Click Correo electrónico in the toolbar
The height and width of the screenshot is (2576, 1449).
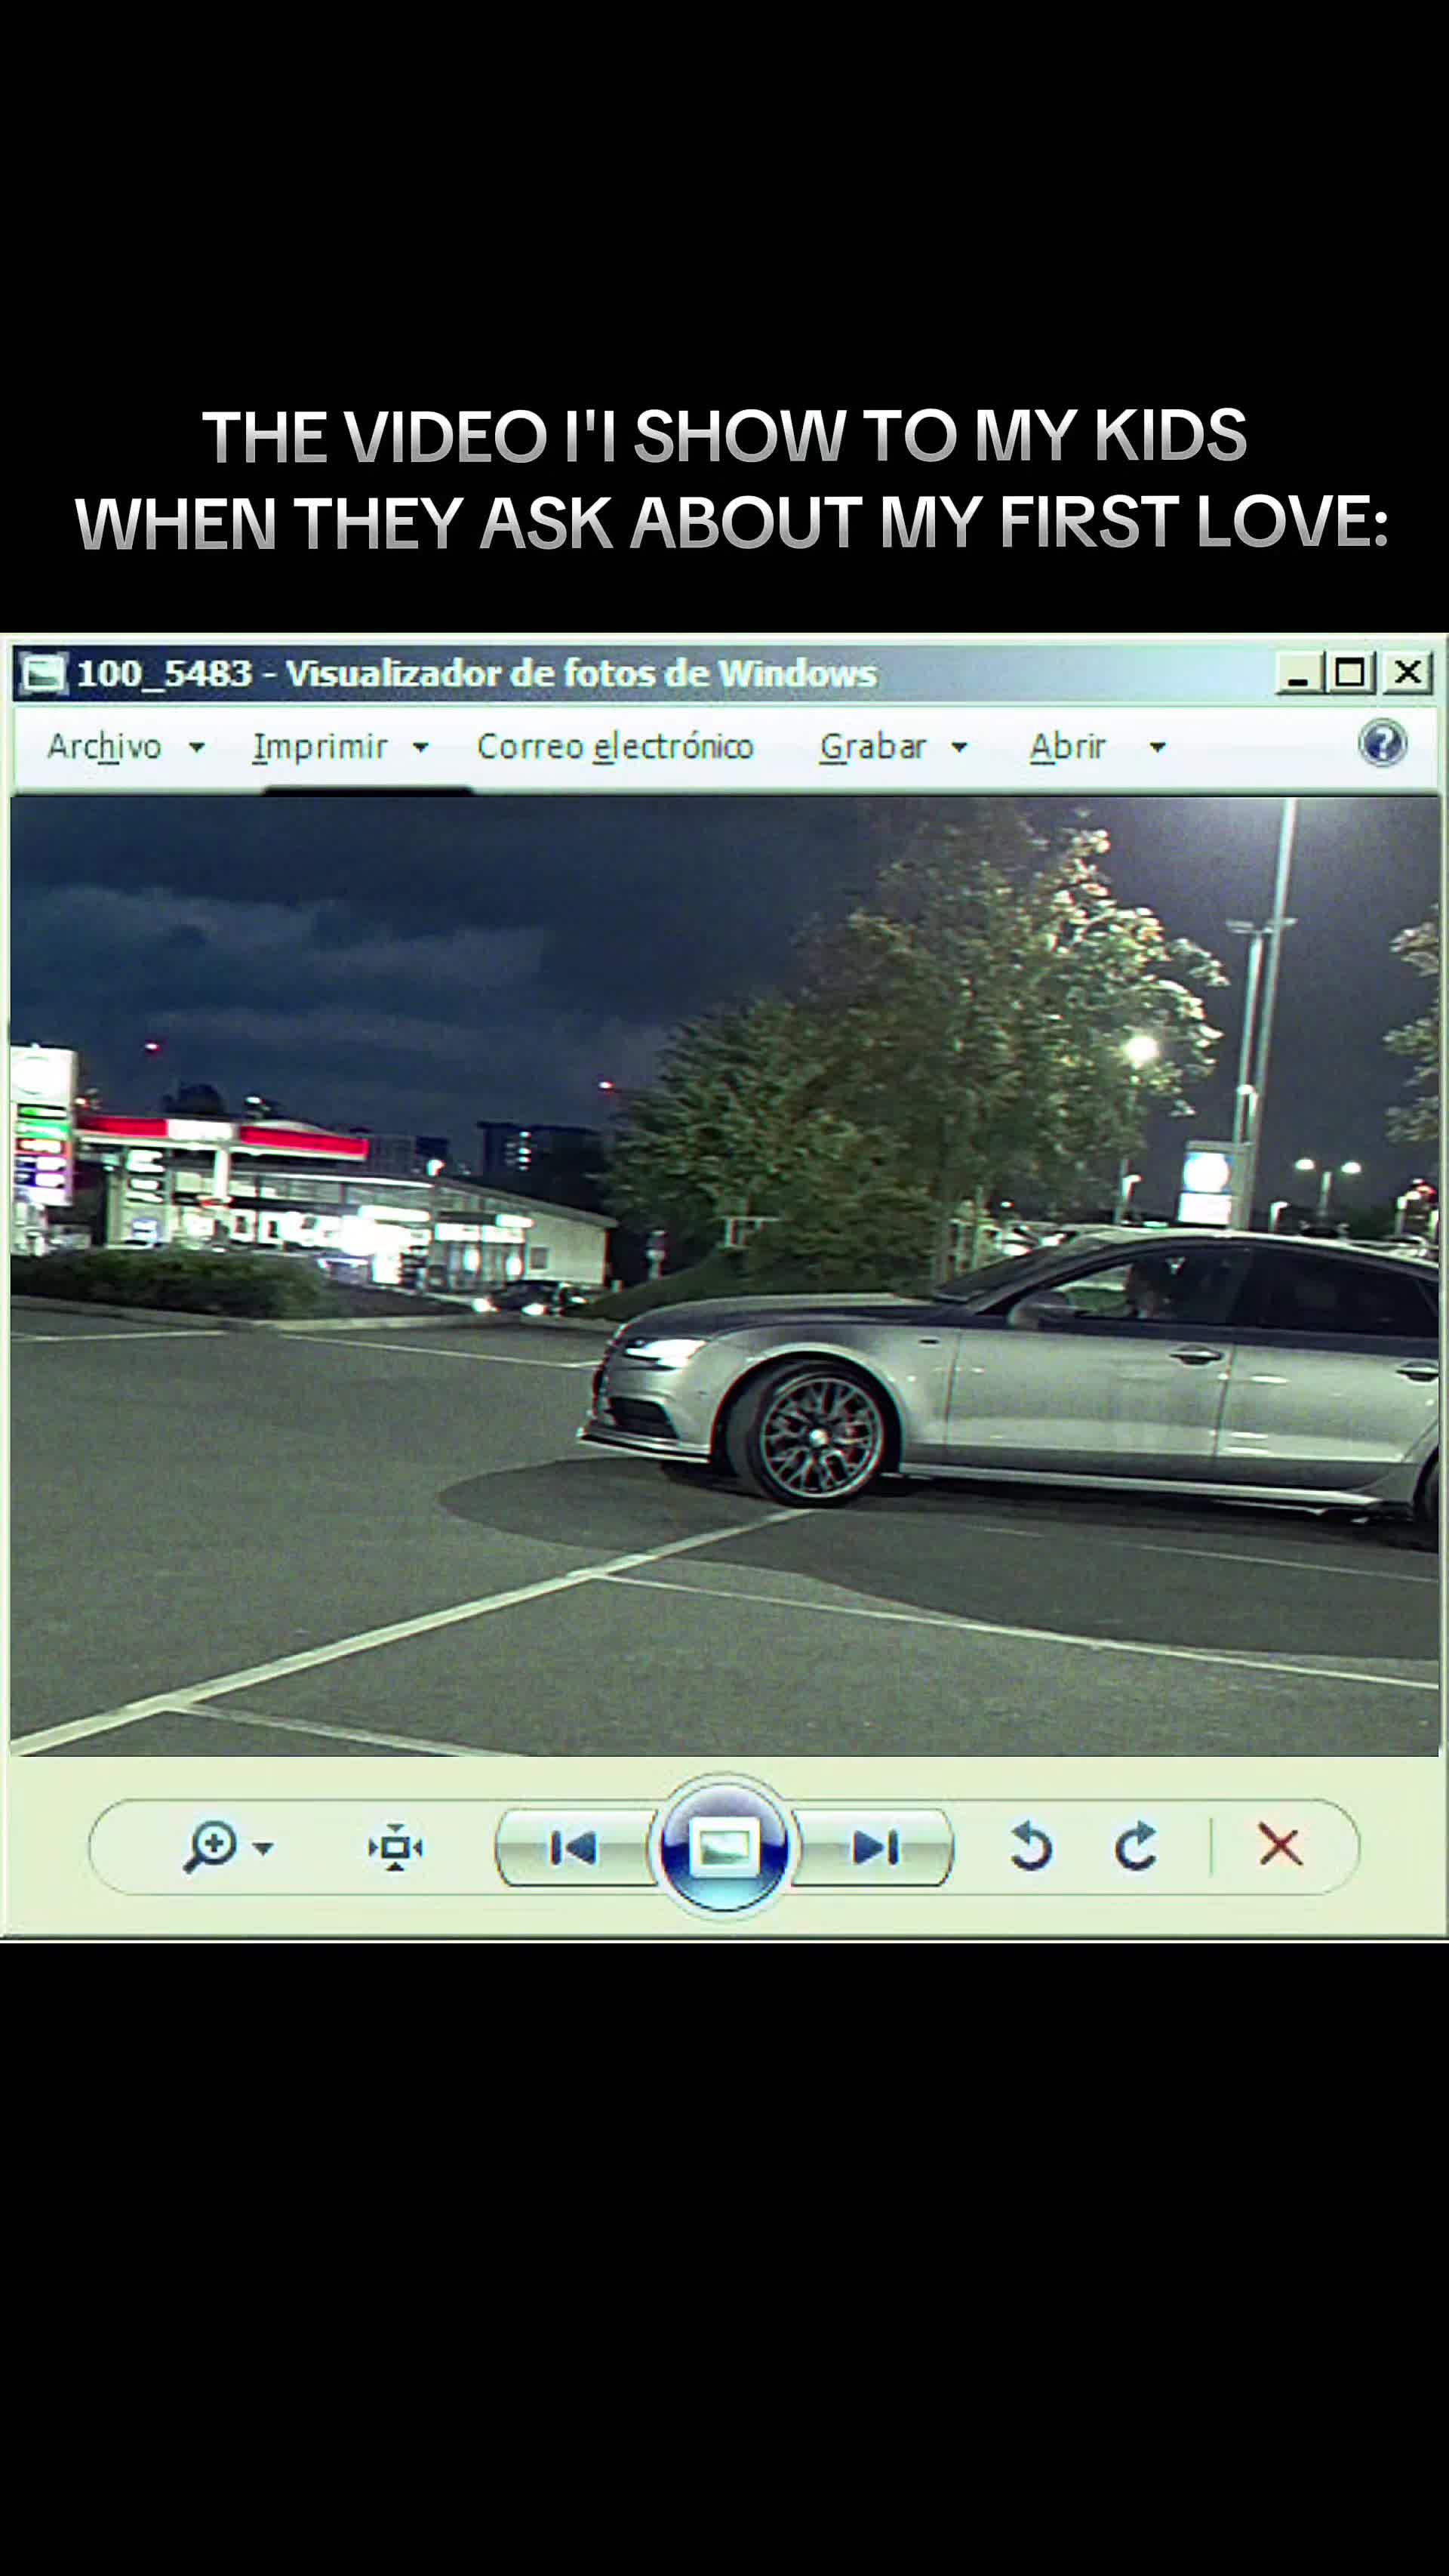614,746
